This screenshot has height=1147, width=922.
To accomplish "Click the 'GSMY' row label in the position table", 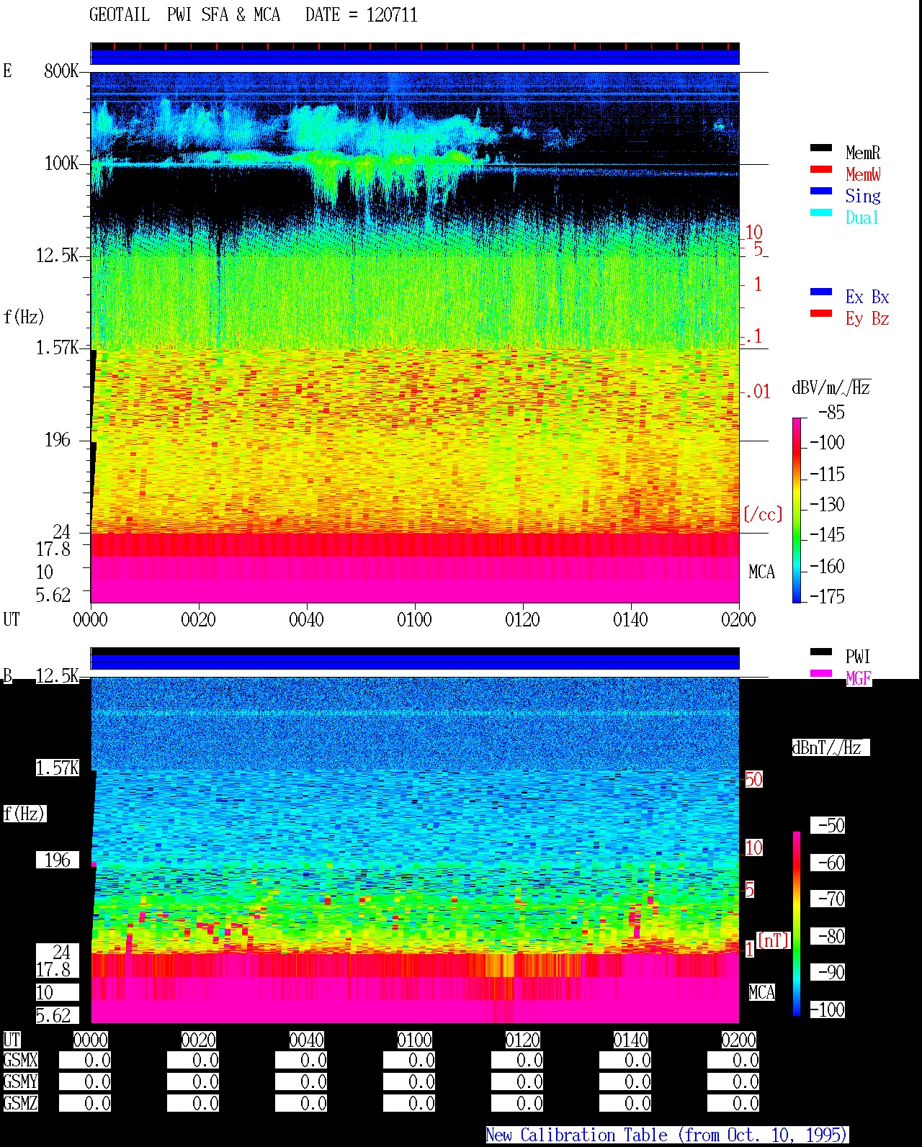I will click(20, 1082).
